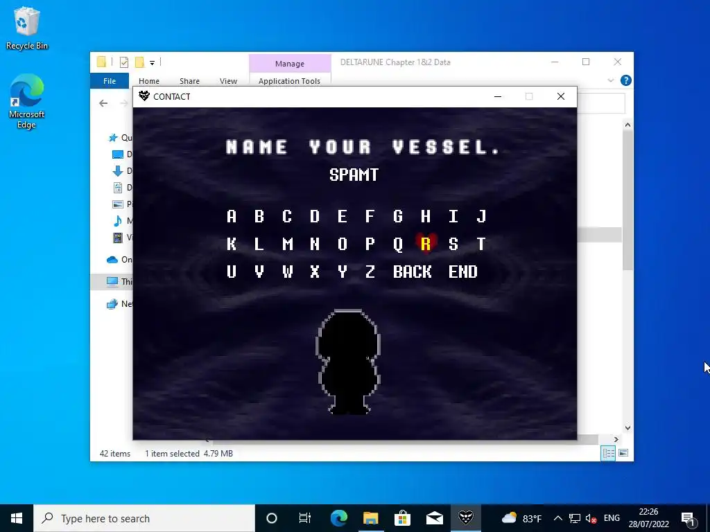Choose letter W in the name grid
This screenshot has width=710, height=532.
coord(287,272)
